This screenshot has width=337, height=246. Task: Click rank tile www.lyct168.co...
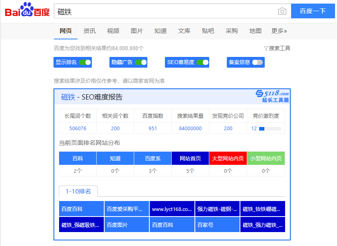[172, 209]
